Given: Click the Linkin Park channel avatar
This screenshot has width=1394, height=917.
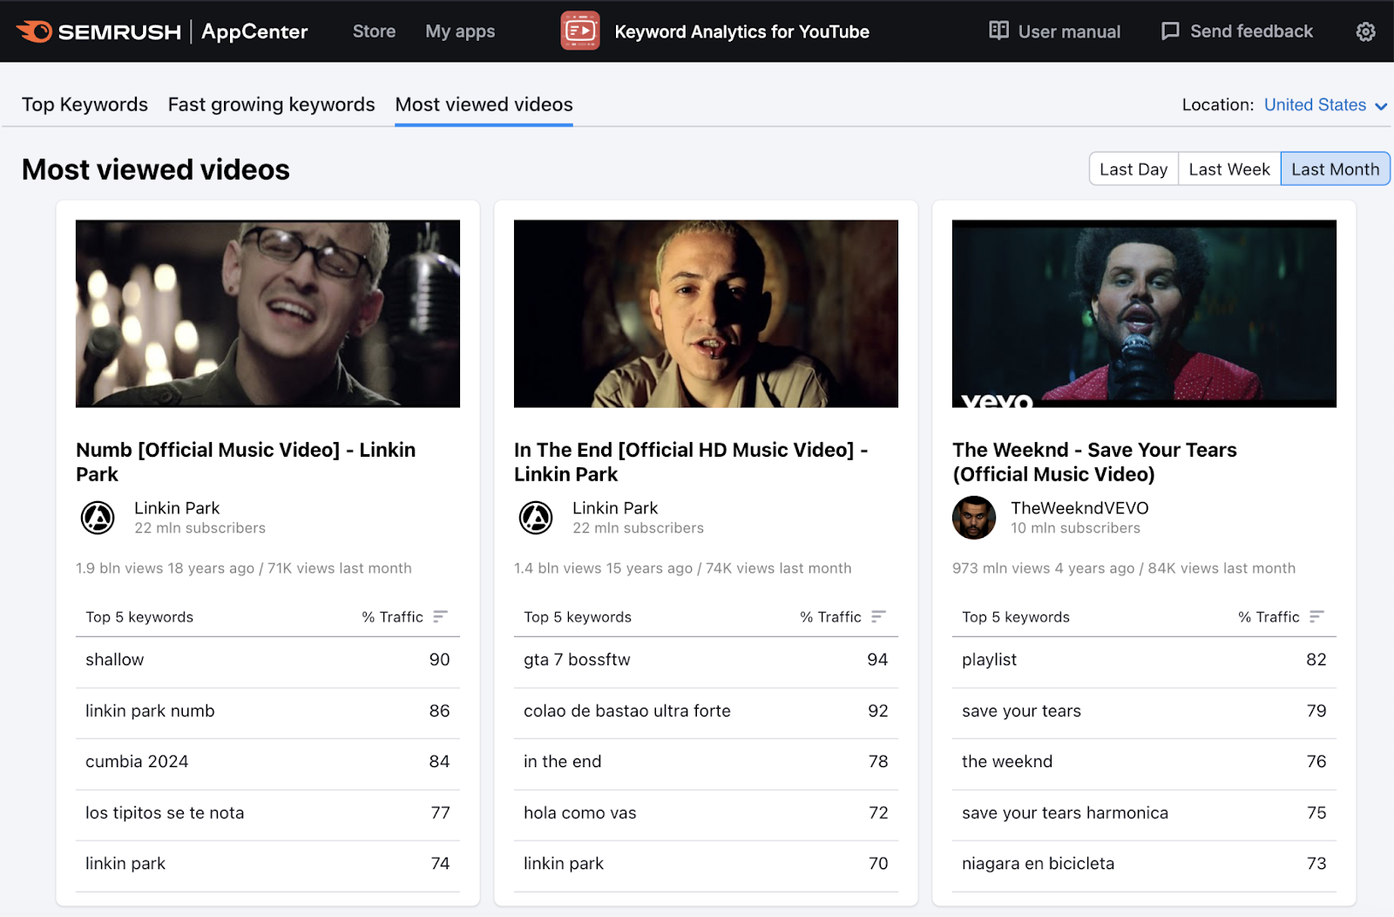Looking at the screenshot, I should (98, 517).
